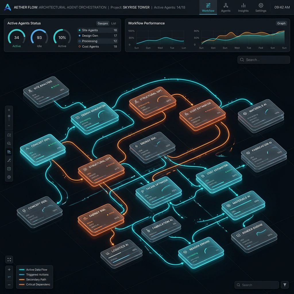Click the bottom Search field
This screenshot has width=294, height=294.
256,285
